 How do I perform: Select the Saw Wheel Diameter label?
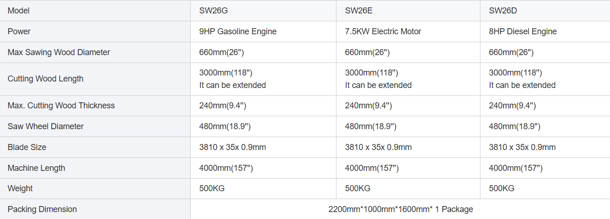[x=46, y=126]
